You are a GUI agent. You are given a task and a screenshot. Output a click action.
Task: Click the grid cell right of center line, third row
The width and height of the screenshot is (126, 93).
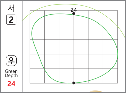click(x=81, y=47)
